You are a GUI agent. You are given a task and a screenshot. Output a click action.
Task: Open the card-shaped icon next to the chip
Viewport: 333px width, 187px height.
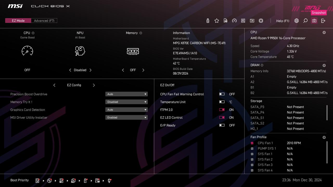coord(252,21)
